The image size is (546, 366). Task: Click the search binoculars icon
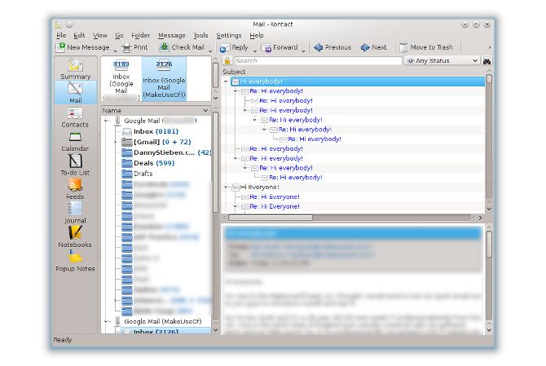point(487,61)
